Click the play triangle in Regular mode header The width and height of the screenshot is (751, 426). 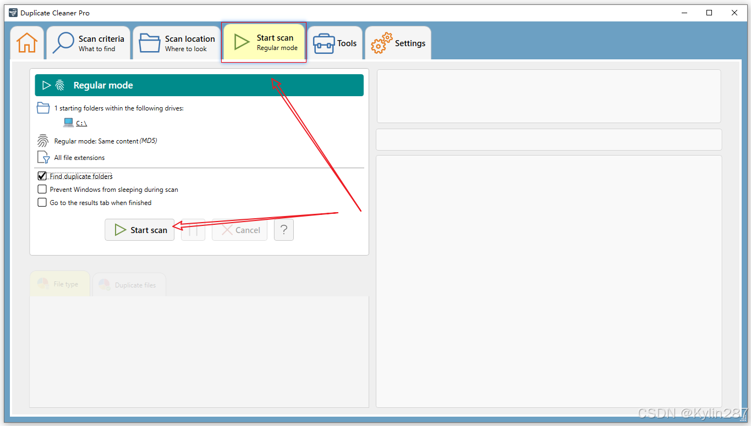[x=47, y=85]
